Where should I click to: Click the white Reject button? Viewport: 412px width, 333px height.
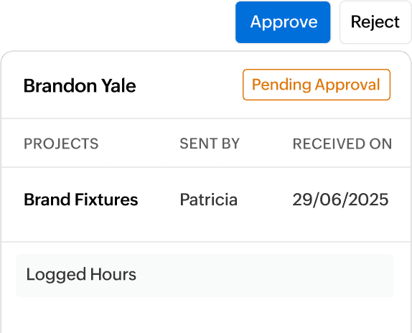[x=375, y=22]
